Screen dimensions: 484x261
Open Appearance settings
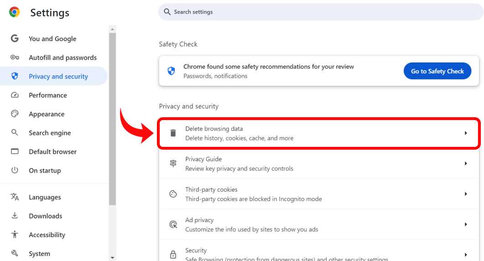click(54, 114)
